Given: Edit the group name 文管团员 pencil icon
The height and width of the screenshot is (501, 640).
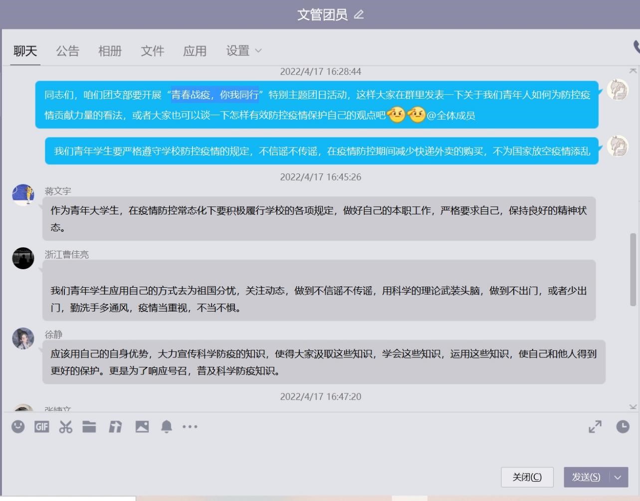Looking at the screenshot, I should pos(359,14).
